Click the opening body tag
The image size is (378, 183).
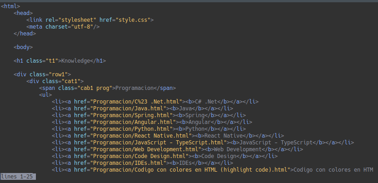point(23,47)
